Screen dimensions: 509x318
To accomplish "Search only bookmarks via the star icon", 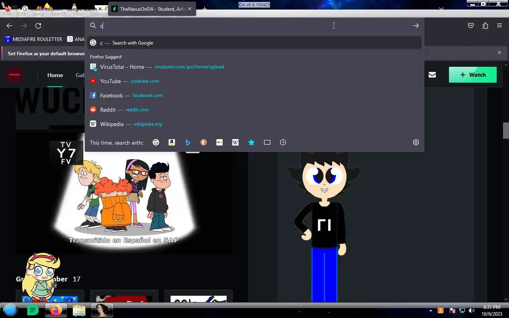I will pyautogui.click(x=251, y=142).
